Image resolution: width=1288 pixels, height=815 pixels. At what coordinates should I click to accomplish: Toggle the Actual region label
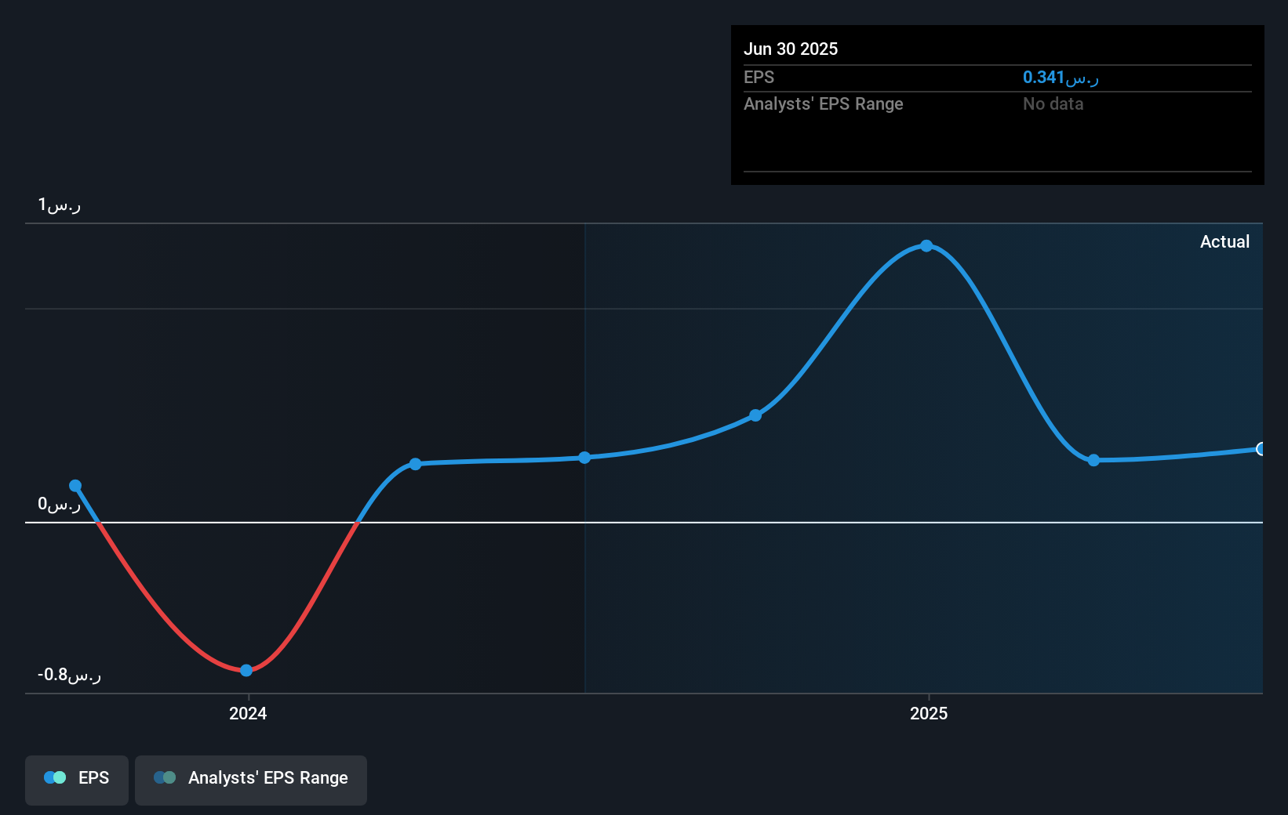pos(1224,241)
